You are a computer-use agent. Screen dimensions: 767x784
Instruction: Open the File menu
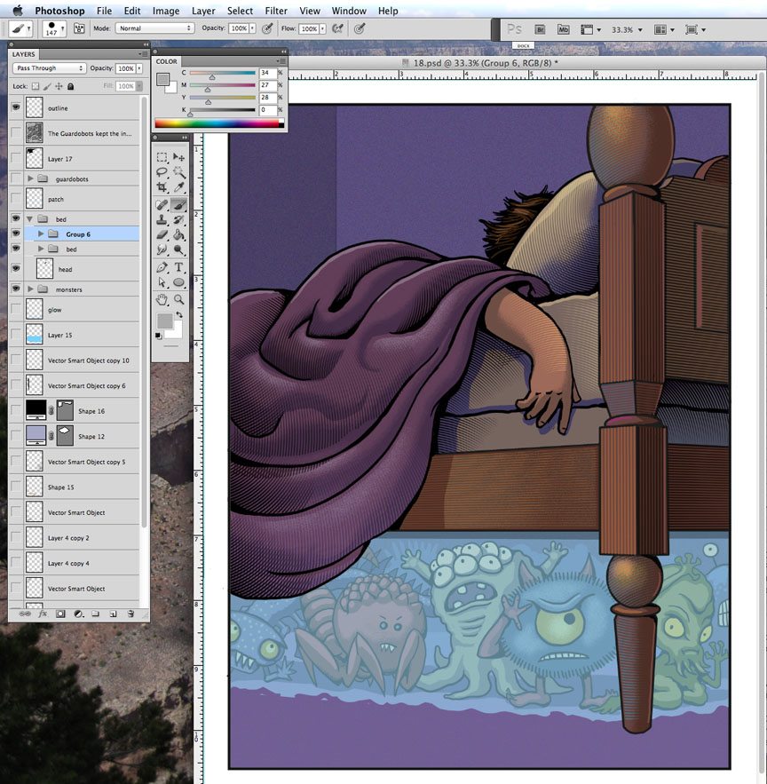tap(104, 11)
